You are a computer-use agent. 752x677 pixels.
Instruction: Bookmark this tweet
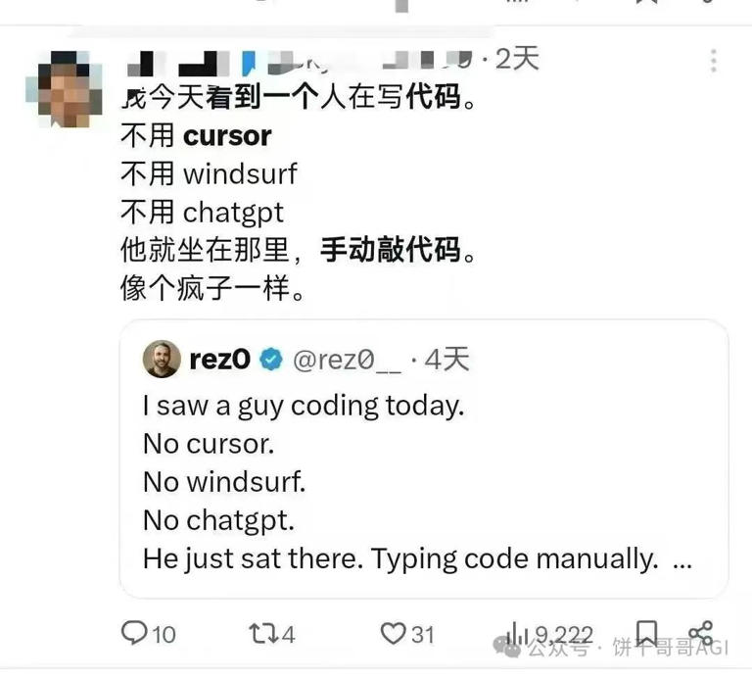pos(646,633)
